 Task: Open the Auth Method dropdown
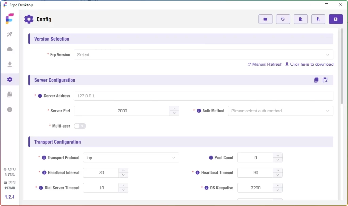pos(280,111)
